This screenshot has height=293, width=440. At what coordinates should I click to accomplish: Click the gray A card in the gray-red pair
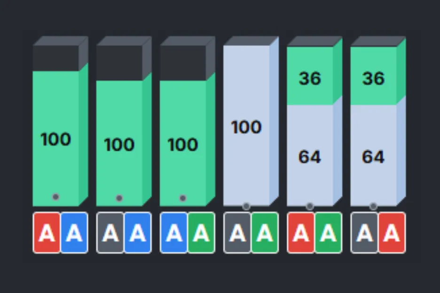point(364,233)
